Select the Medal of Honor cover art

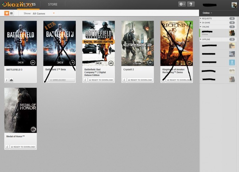point(20,110)
